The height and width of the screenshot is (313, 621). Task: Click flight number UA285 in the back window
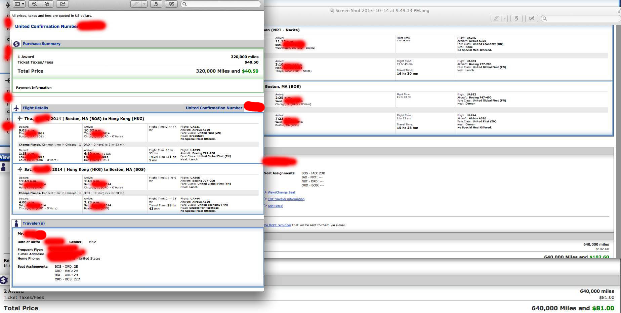[x=471, y=38]
